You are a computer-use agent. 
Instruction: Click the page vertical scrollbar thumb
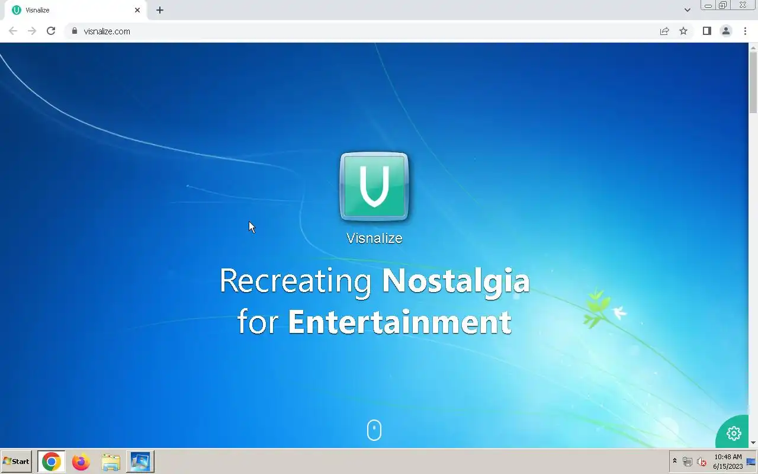coord(753,81)
